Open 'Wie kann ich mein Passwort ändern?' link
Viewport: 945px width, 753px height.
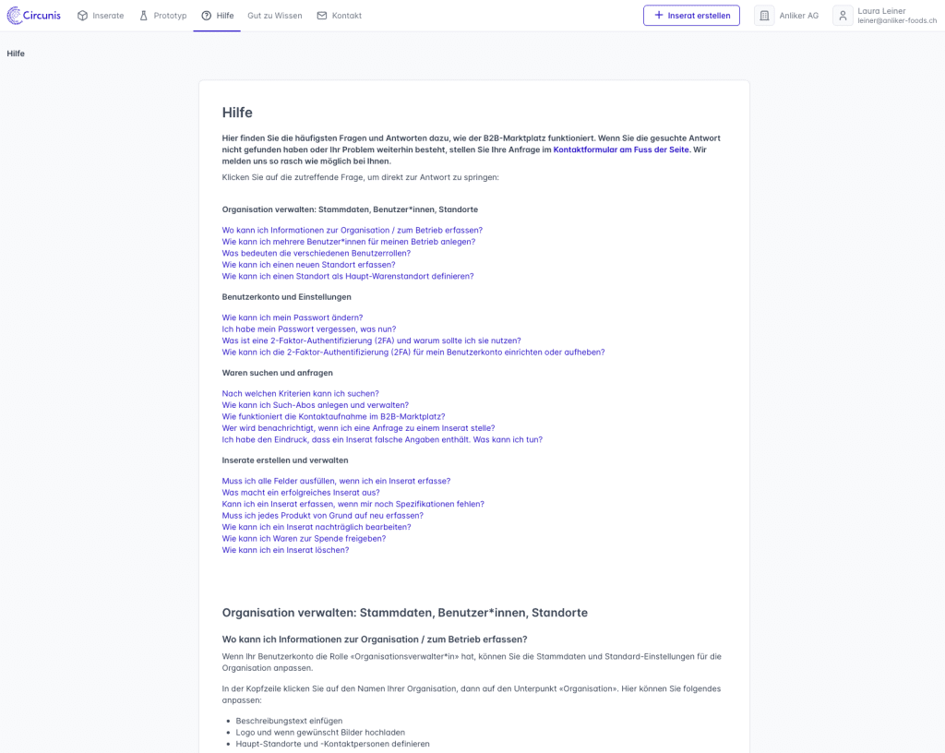(292, 317)
